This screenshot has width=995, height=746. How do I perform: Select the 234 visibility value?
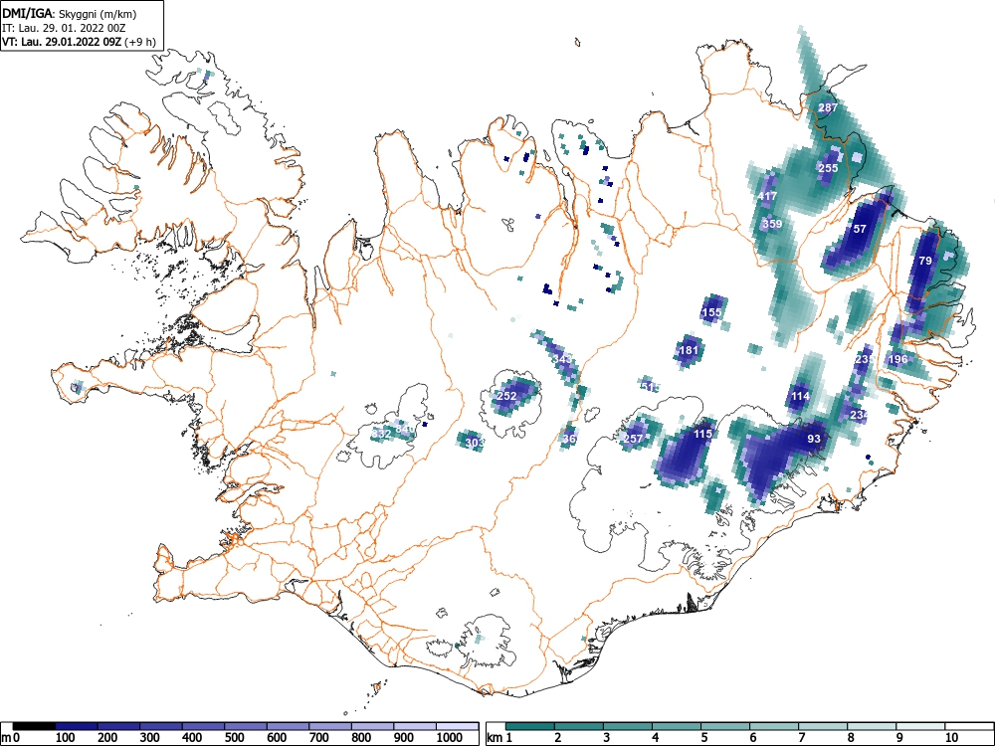tap(859, 415)
